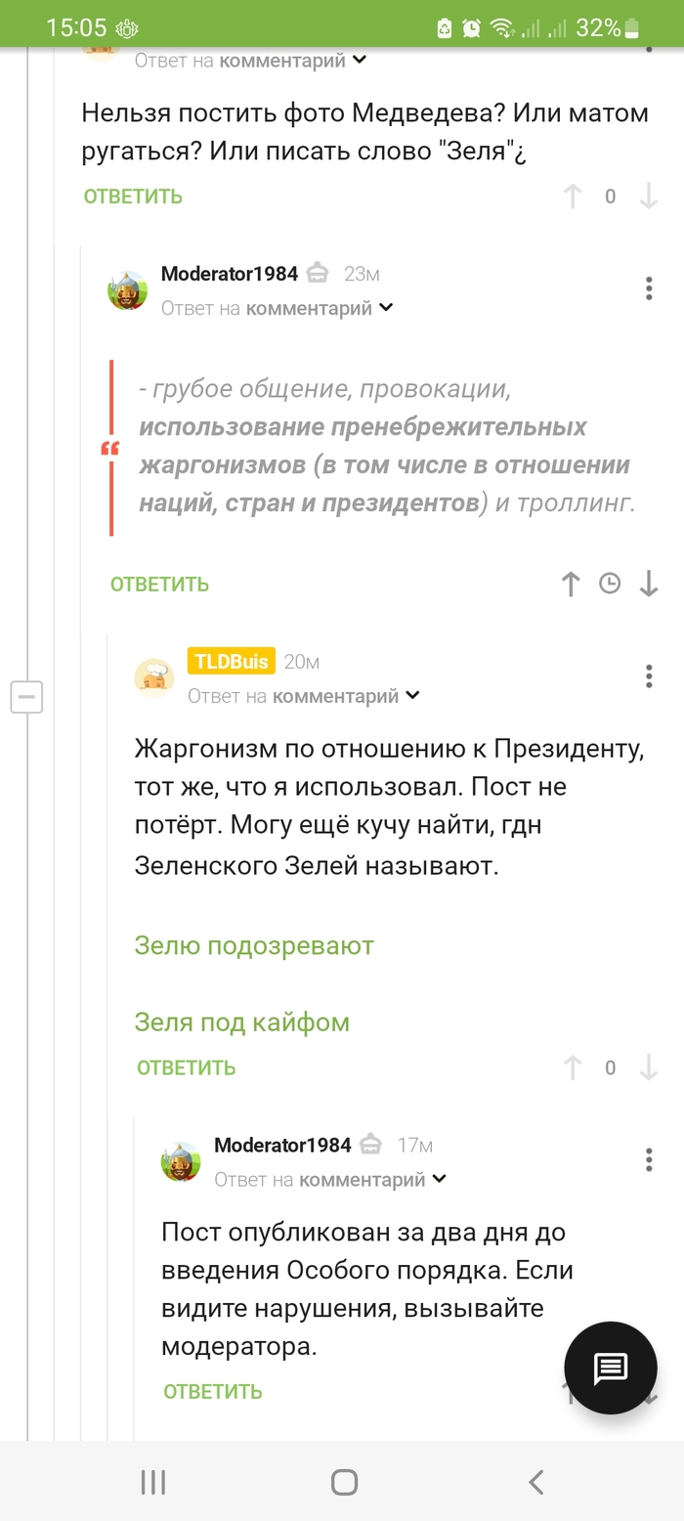This screenshot has height=1521, width=684.
Task: Open the floating chat message button
Action: click(611, 1368)
